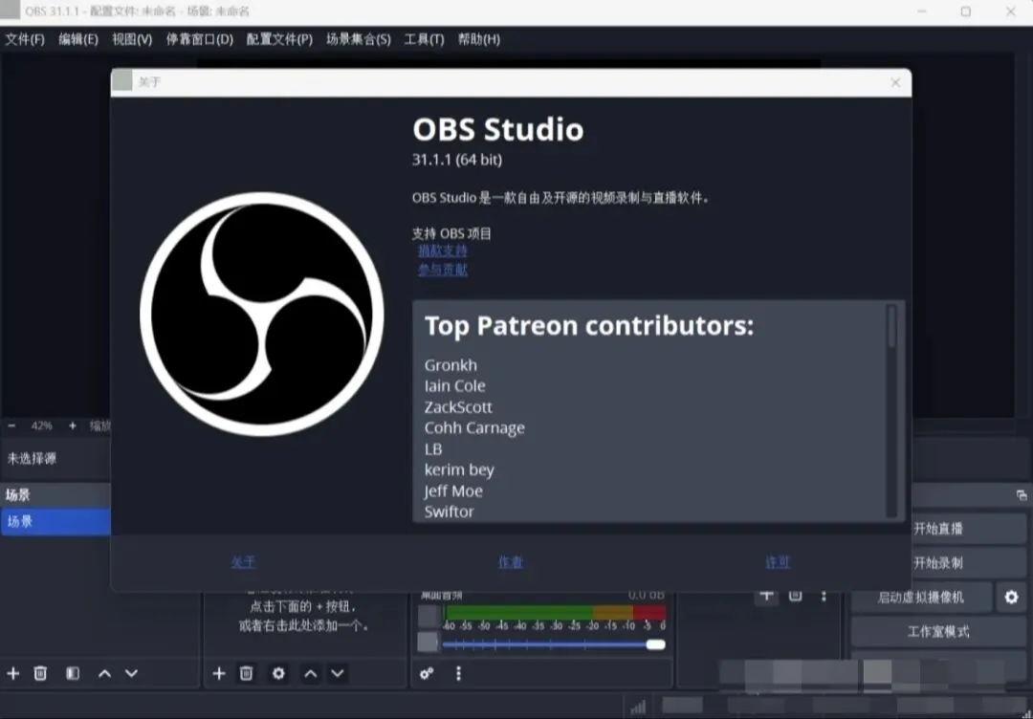
Task: Click contributor name Swiftor
Action: point(449,512)
